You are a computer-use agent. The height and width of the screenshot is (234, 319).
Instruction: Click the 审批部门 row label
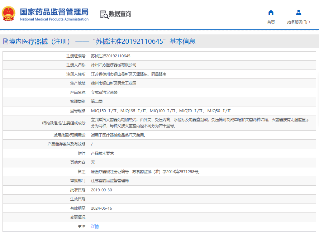point(78,181)
